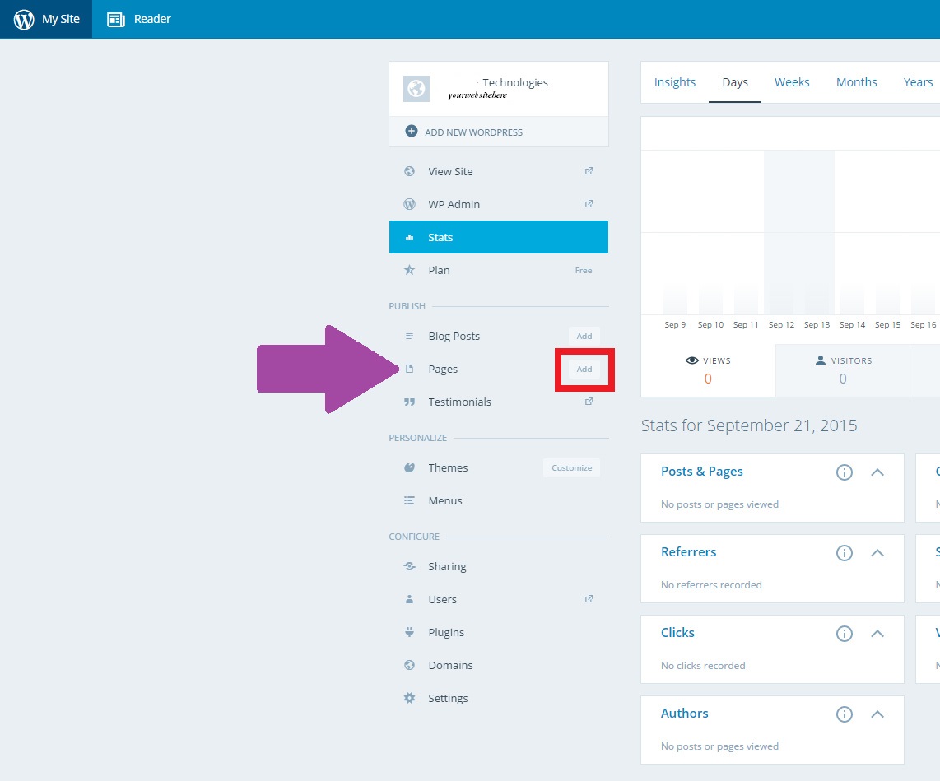Collapse the Clicks stats card

(877, 634)
